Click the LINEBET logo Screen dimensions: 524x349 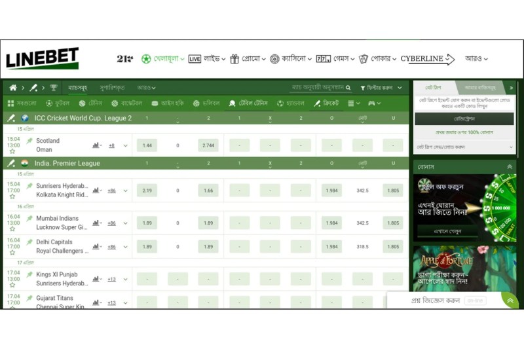(43, 58)
